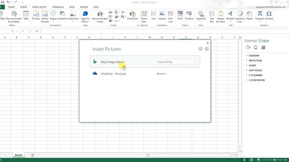Image resolution: width=289 pixels, height=162 pixels.
Task: Add a Slicer filter
Action: [180, 15]
